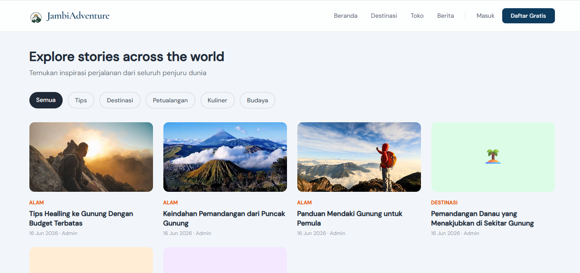Screen dimensions: 580x273
Task: Click the Explore stories across the world heading
Action: click(x=127, y=57)
